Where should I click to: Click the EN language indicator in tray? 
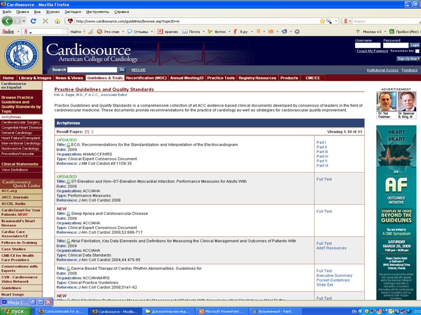pos(354,311)
